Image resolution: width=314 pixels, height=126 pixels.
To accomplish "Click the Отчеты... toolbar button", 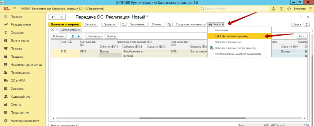I will (x=158, y=24).
